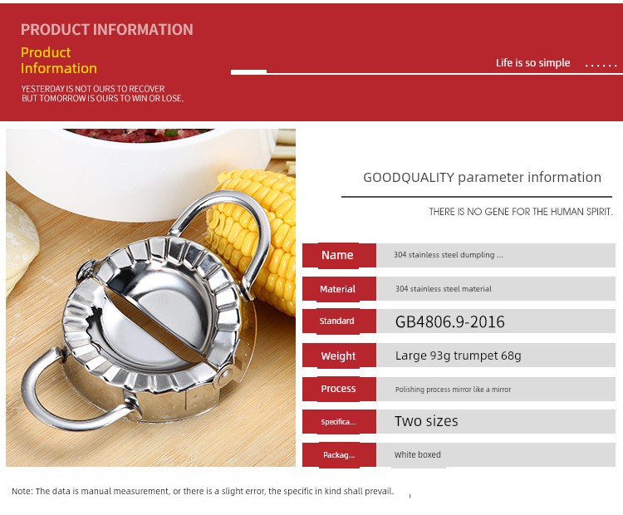The image size is (623, 515).
Task: Click the red Name label
Action: [x=338, y=255]
